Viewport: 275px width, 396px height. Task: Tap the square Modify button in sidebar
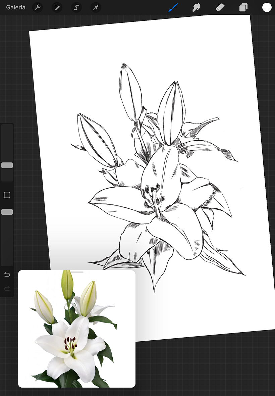click(7, 195)
